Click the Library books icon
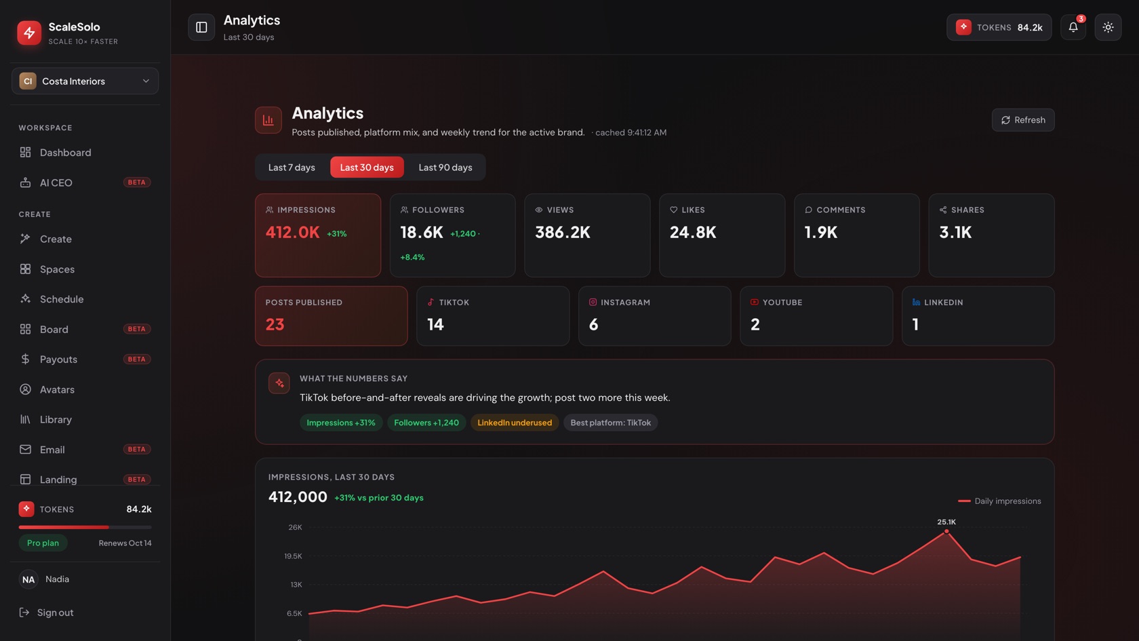 [25, 419]
